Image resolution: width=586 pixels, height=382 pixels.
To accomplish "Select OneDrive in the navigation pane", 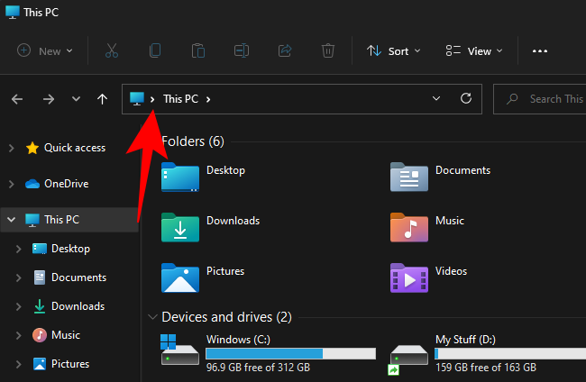I will coord(65,184).
